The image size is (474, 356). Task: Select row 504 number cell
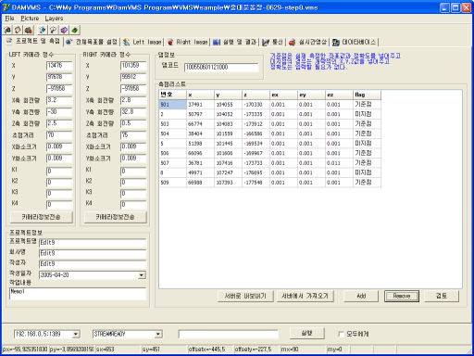click(x=172, y=133)
